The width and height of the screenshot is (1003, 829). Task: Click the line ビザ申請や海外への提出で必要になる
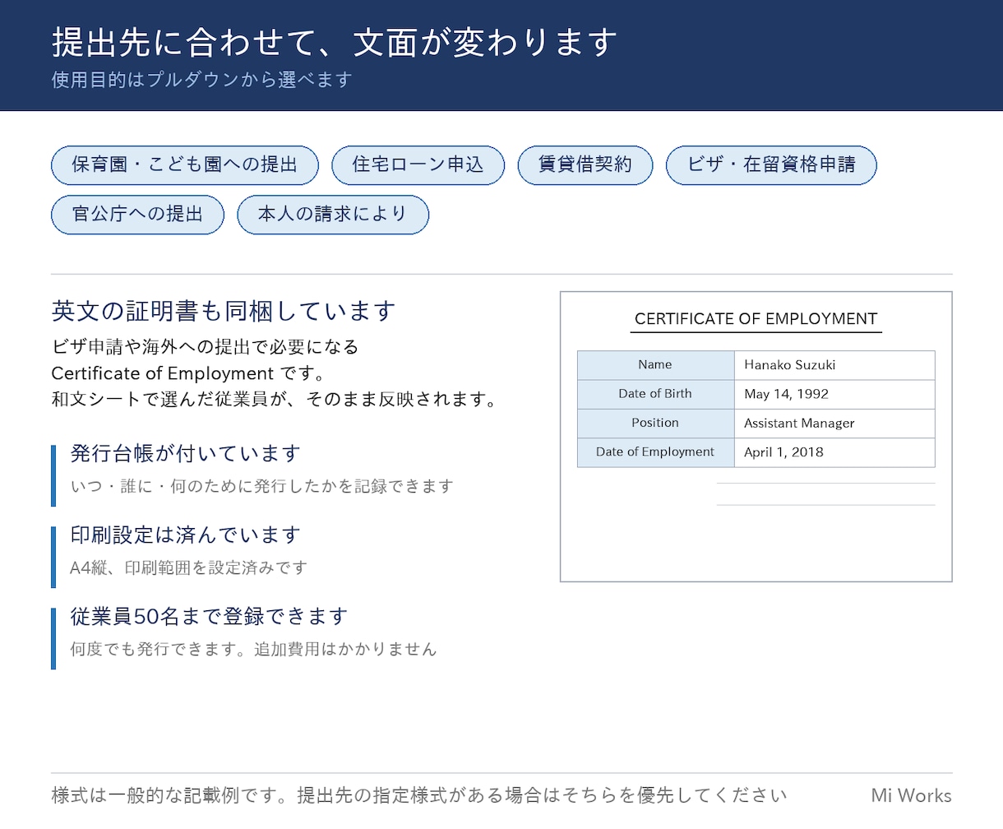(x=205, y=347)
